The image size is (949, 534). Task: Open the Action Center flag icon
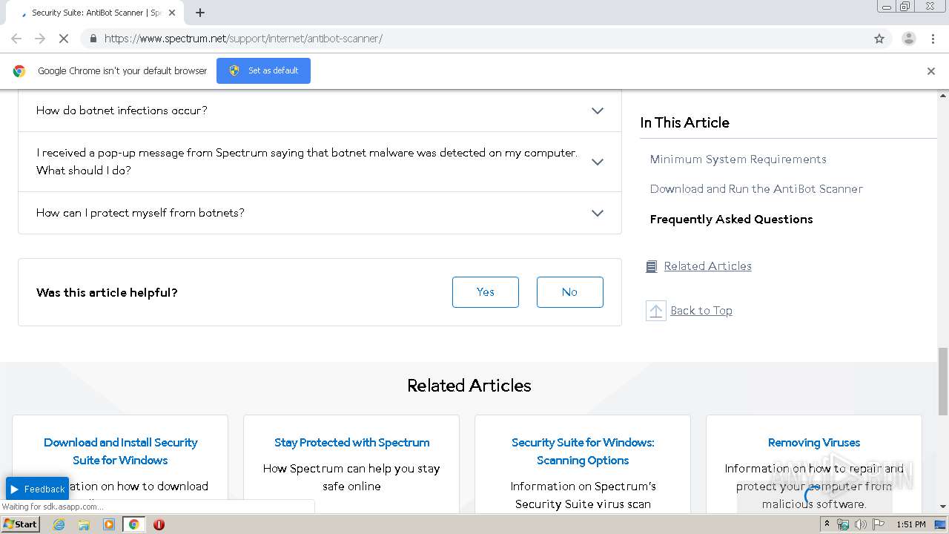(879, 524)
